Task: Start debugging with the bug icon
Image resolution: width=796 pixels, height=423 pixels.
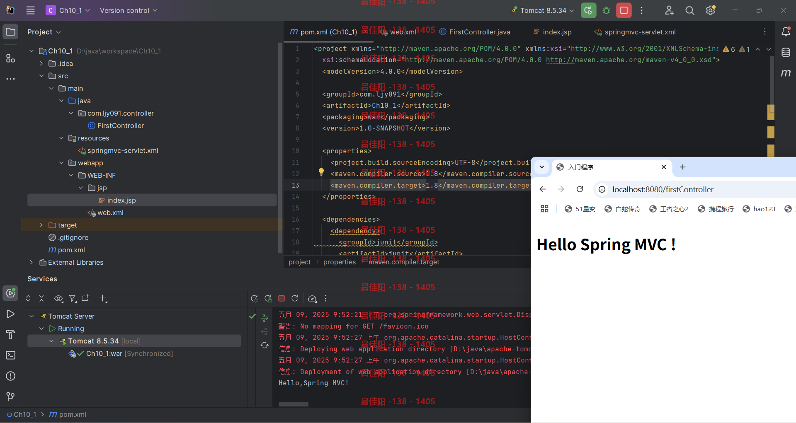Action: tap(606, 10)
